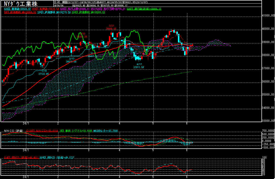Click the 014日 相対力 (終値)=49.4011 legend
275x179 pixels.
pos(21,158)
